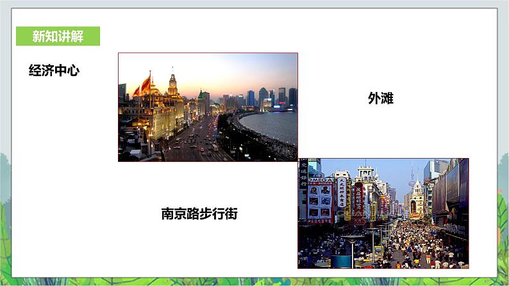Click the green 新知讲解 header label
The width and height of the screenshot is (509, 286).
(x=58, y=36)
